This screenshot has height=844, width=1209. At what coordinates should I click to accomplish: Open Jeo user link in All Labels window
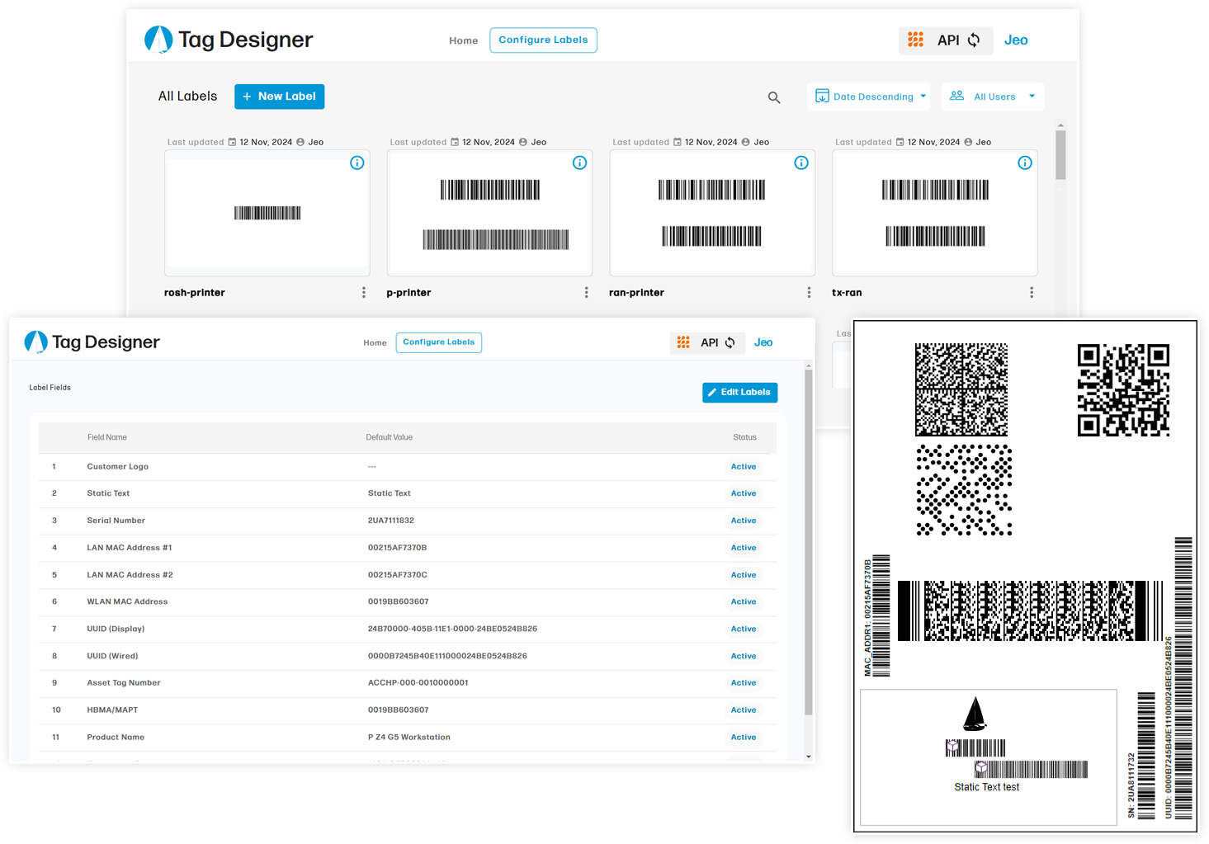1016,40
